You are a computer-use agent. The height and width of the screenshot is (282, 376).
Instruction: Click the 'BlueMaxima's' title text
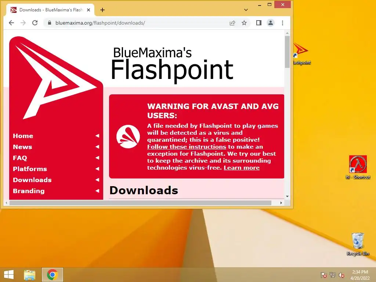(x=152, y=52)
